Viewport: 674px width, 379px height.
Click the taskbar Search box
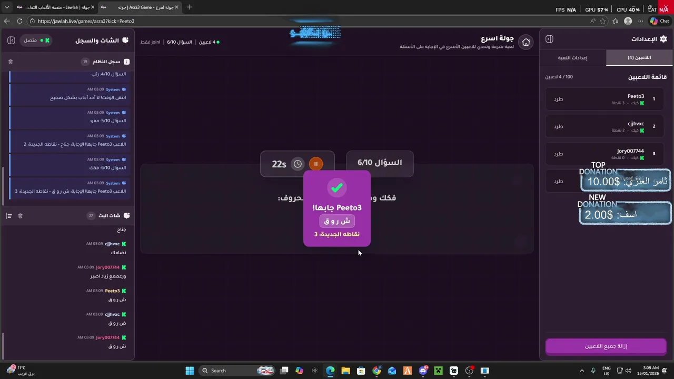(238, 371)
